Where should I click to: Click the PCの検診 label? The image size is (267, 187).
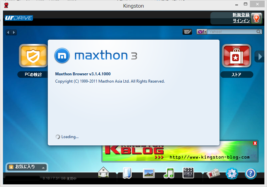(33, 74)
